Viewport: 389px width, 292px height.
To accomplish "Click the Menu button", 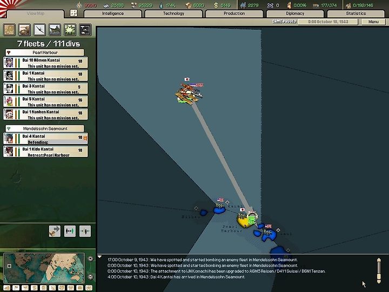I will coord(373,22).
